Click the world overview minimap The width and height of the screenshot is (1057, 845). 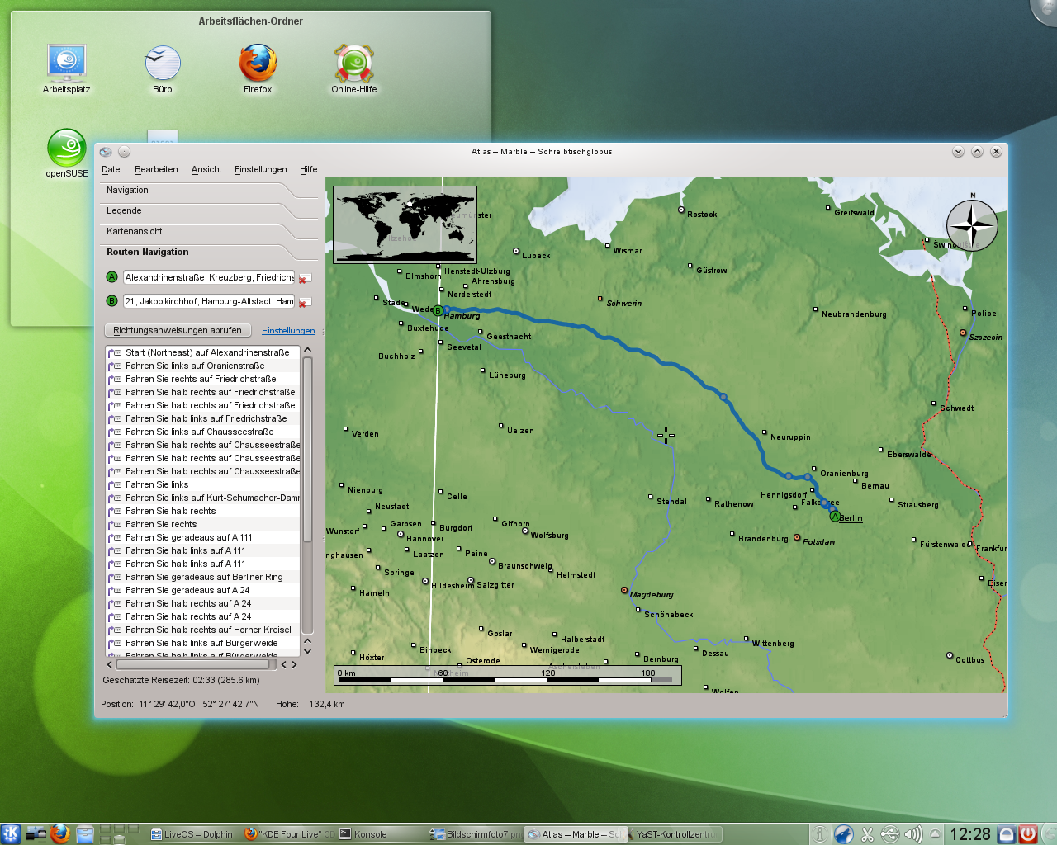(x=405, y=224)
